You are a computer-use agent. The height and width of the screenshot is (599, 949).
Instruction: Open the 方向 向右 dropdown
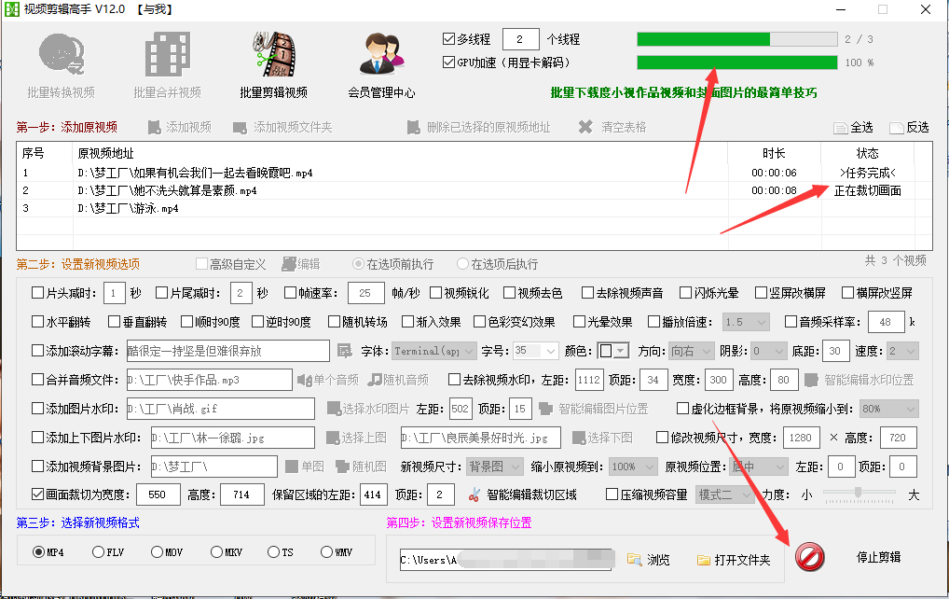coord(693,351)
